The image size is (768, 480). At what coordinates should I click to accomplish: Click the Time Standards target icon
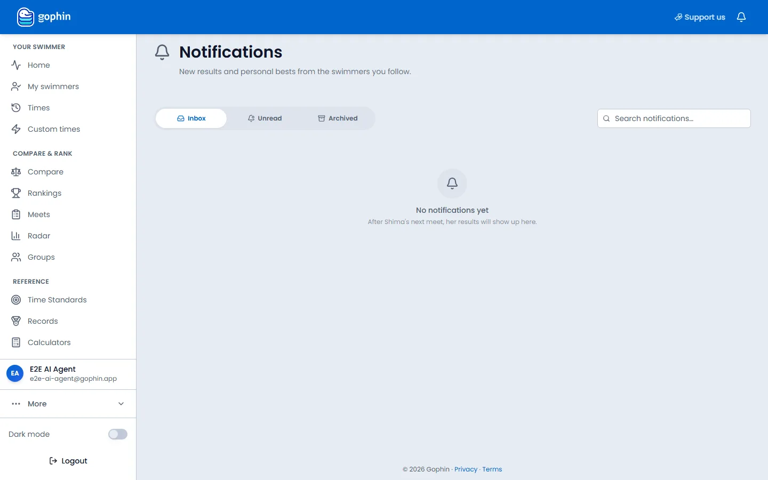(16, 300)
